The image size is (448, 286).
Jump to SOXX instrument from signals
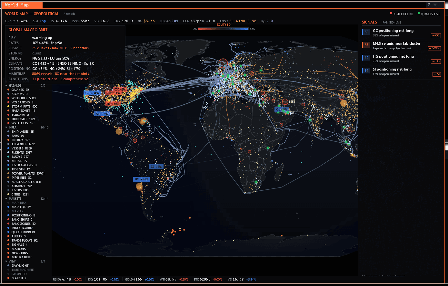coord(434,48)
